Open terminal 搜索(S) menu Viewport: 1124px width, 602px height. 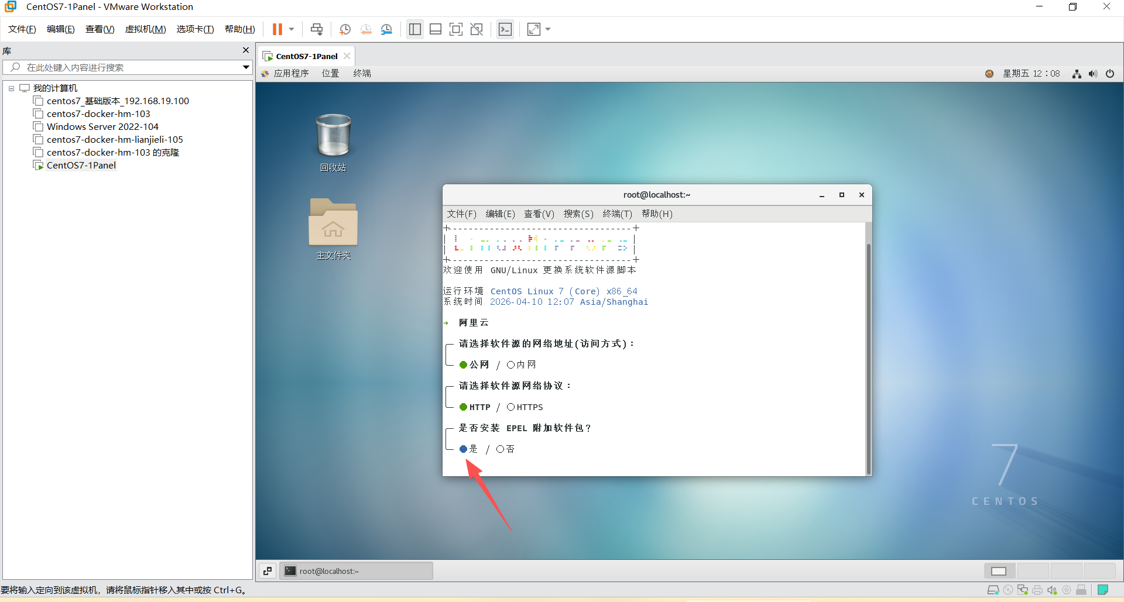(x=578, y=214)
